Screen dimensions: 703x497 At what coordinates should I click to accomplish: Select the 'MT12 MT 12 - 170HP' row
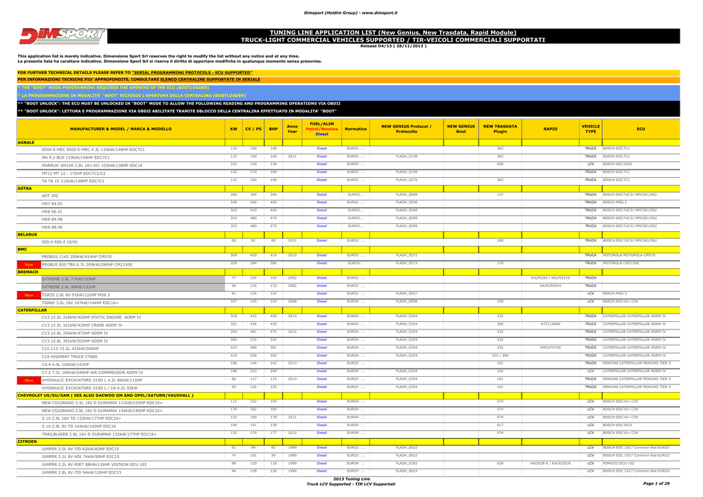[x=348, y=173]
